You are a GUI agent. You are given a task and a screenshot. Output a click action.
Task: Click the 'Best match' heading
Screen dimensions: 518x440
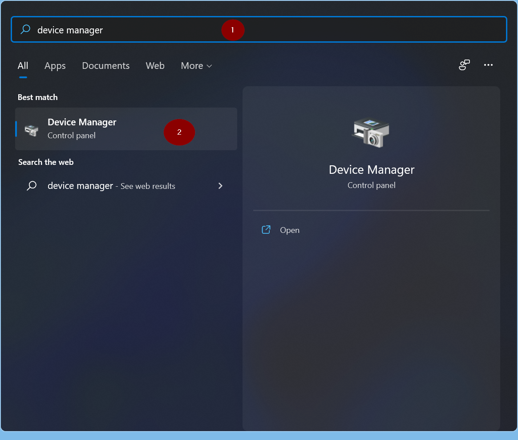38,97
